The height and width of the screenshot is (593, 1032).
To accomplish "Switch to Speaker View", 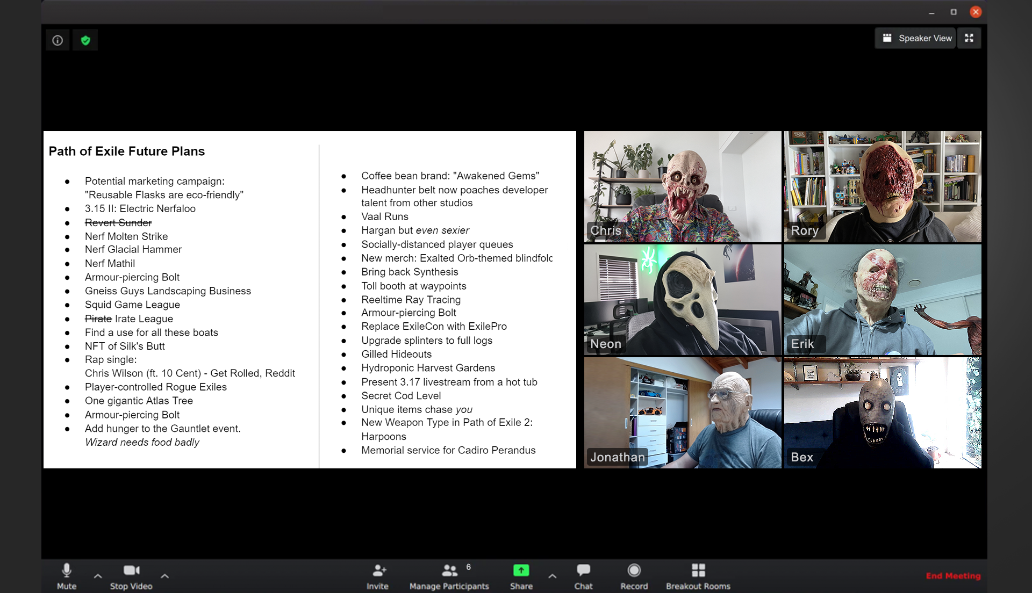I will coord(916,38).
